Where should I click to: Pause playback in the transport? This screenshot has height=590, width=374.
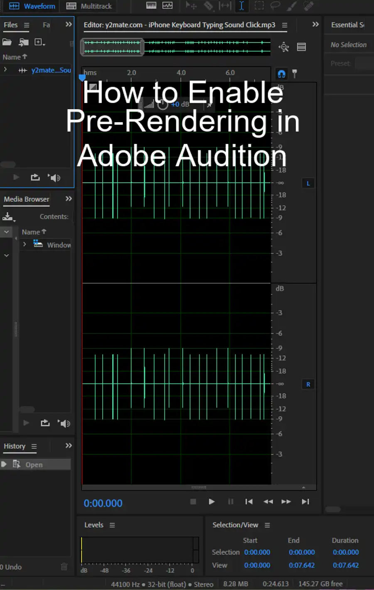231,502
